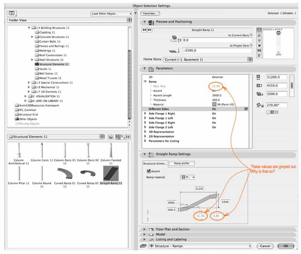The image size is (301, 254).
Task: Expand the Floor Plan and Section panel
Action: [x=144, y=229]
